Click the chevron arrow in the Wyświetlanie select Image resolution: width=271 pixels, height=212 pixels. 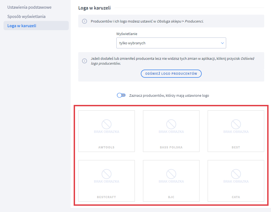click(x=222, y=43)
